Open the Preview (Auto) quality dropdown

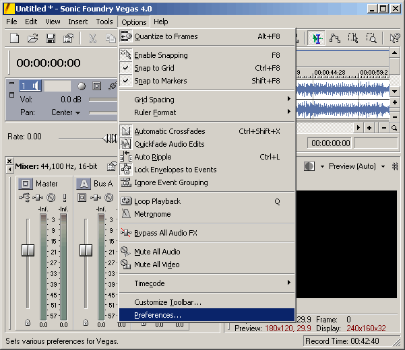tap(383, 167)
